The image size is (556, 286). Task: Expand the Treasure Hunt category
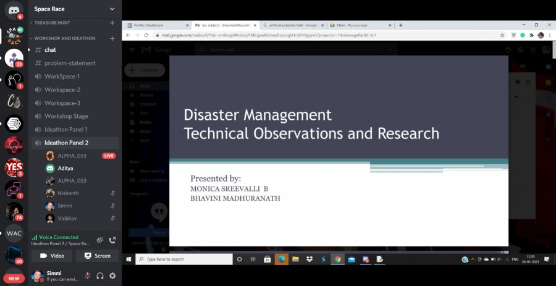(x=55, y=23)
